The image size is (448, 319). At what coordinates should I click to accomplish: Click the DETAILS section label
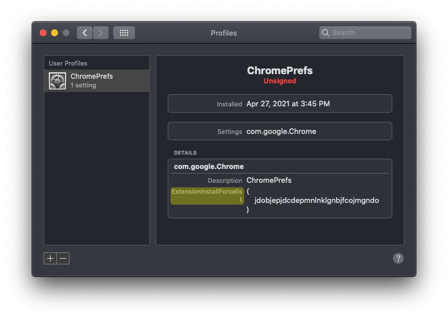click(x=185, y=153)
